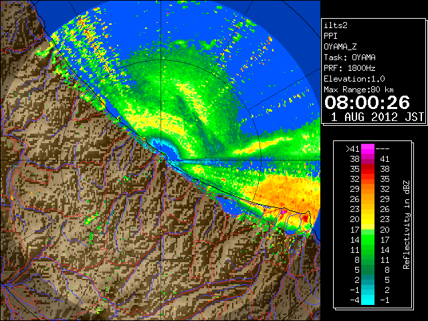The image size is (428, 321).
Task: Click the 'PRF: 1800Hz' line
Action: coord(350,68)
